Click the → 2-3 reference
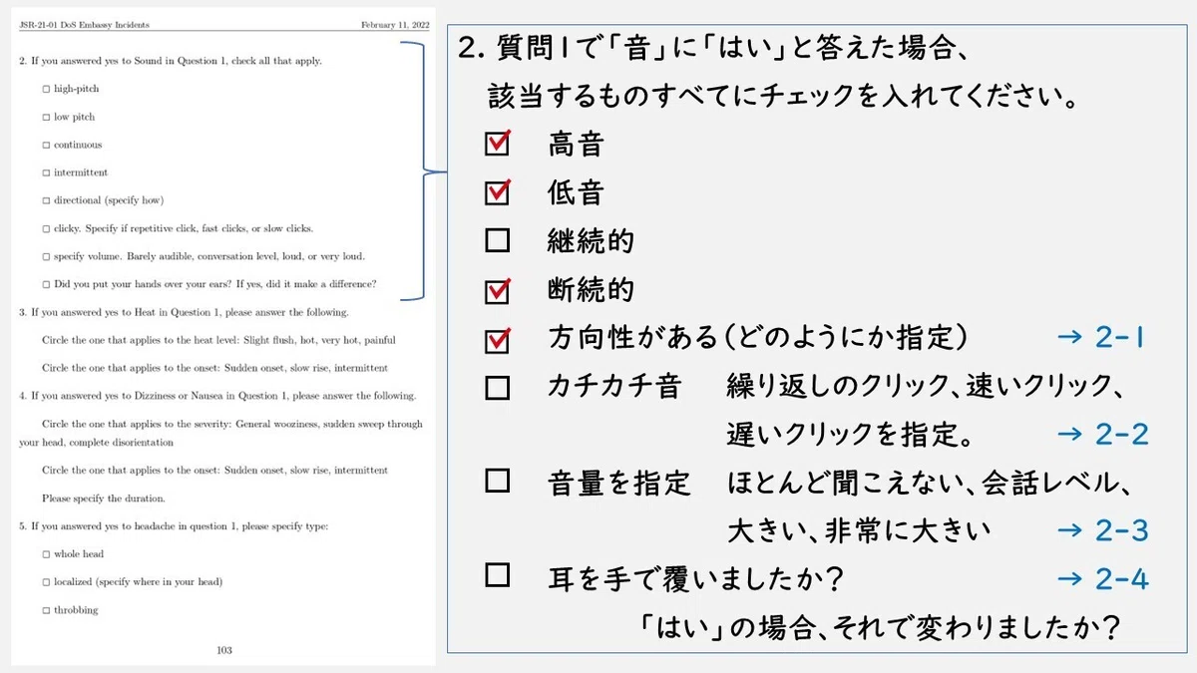1197x673 pixels. 1101,530
